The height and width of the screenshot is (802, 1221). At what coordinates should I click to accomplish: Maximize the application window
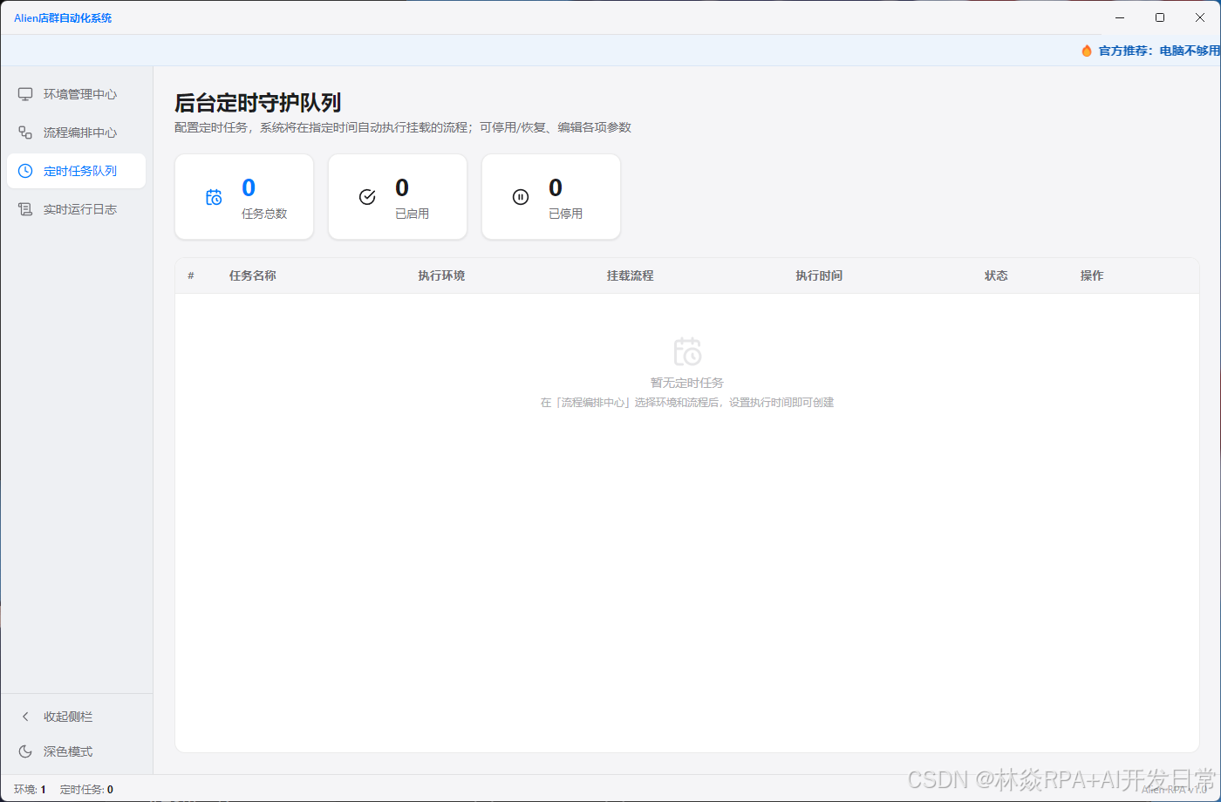tap(1160, 17)
